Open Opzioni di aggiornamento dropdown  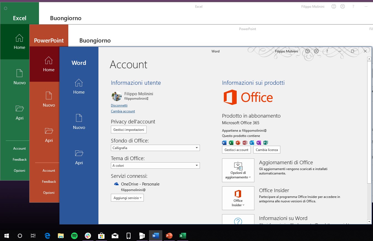tap(238, 170)
